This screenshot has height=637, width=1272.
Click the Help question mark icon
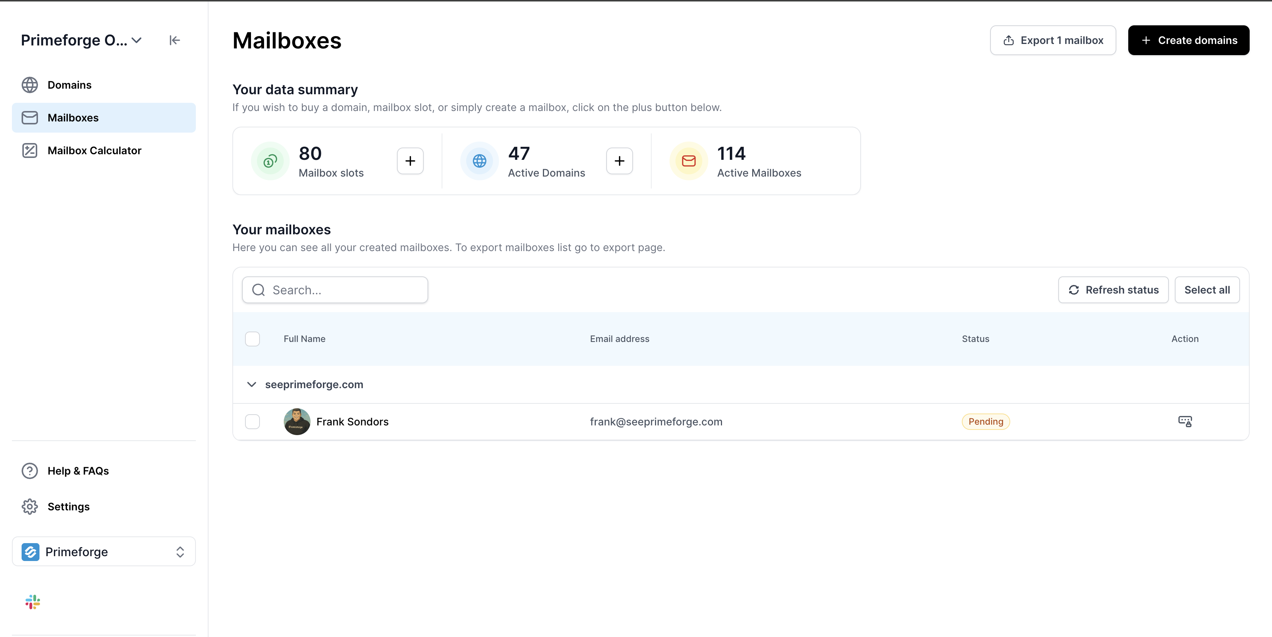point(30,470)
